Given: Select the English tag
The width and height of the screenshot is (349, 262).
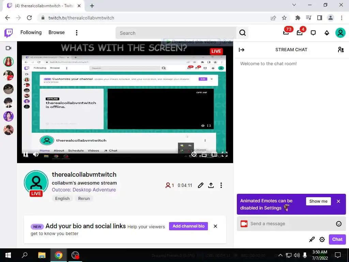Looking at the screenshot, I should tap(62, 199).
